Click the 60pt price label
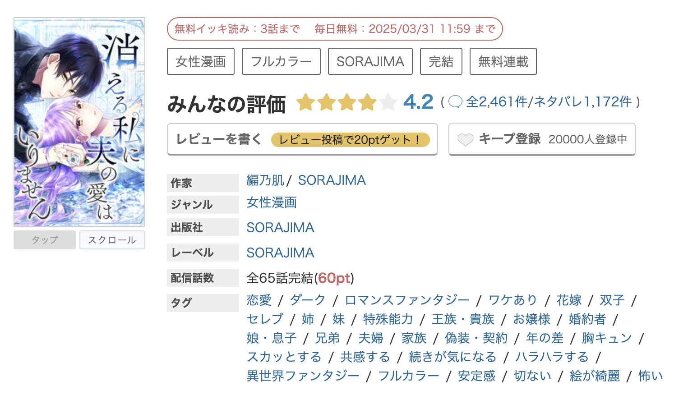Viewport: 674px width, 395px height. 333,279
